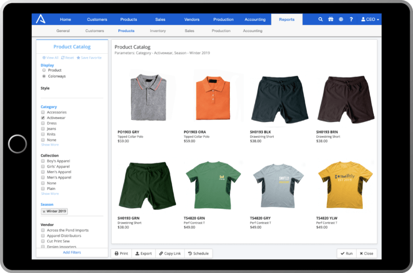Screen dimensions: 413x273
Task: Click the help question mark icon
Action: pos(351,19)
